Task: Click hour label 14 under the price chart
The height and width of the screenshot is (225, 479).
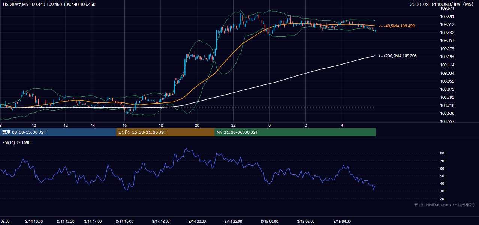Action: pyautogui.click(x=93, y=125)
